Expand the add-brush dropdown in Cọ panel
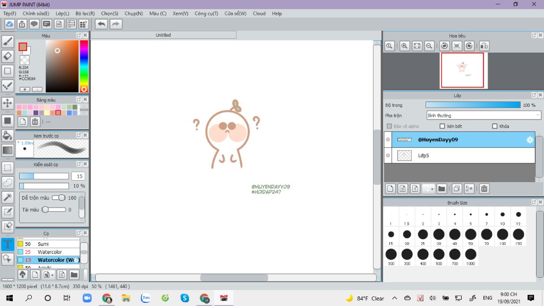544x306 pixels. 52,275
